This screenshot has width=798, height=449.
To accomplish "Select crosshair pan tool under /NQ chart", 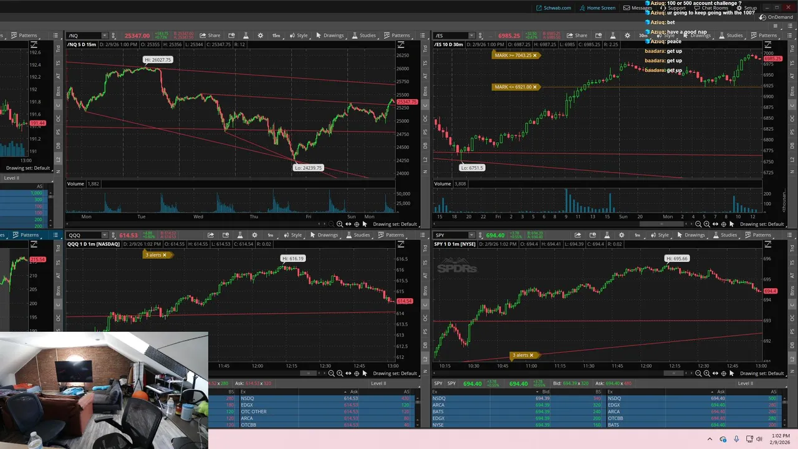I will pyautogui.click(x=357, y=224).
